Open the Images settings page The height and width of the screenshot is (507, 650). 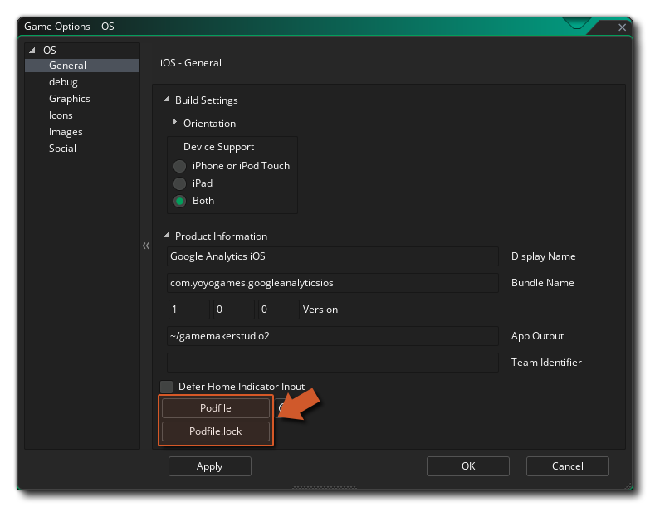point(66,132)
